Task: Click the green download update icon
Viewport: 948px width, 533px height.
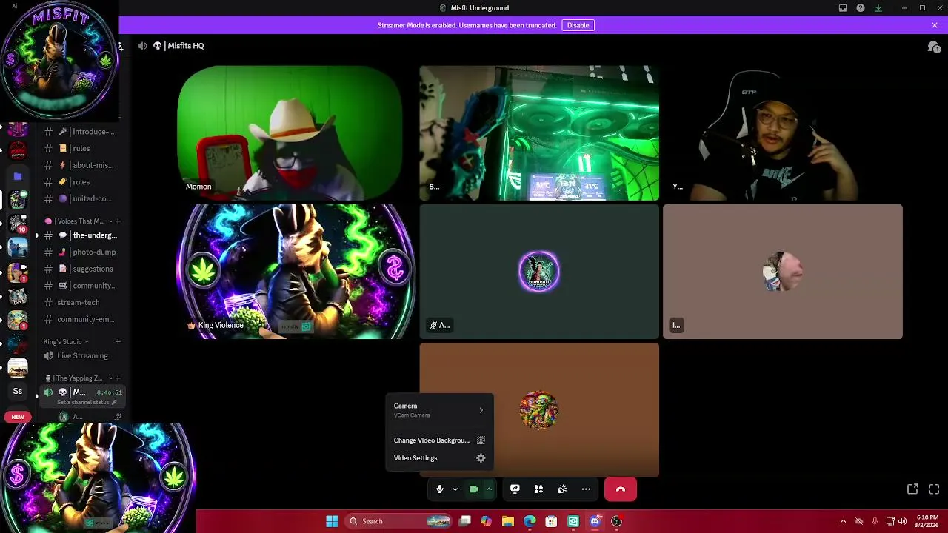Action: coord(878,8)
